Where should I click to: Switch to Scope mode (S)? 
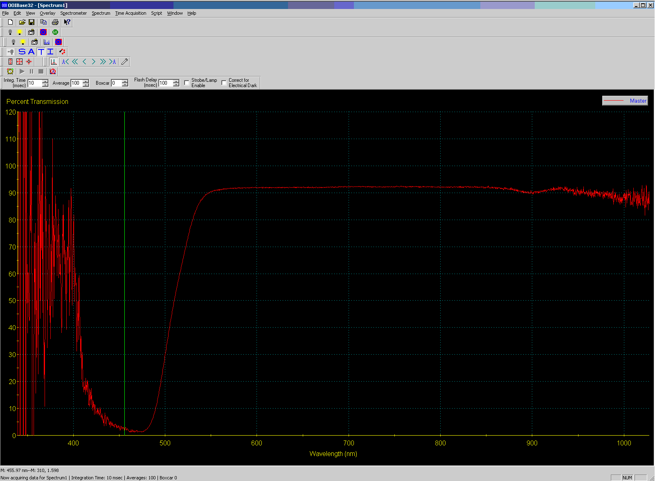click(22, 52)
